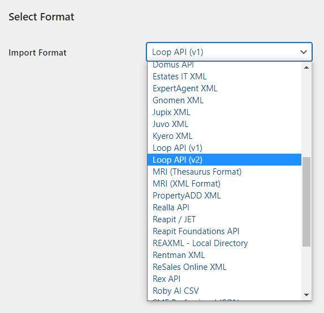Select highlighted Loop API (v2) option
This screenshot has height=313, width=324.
point(224,160)
